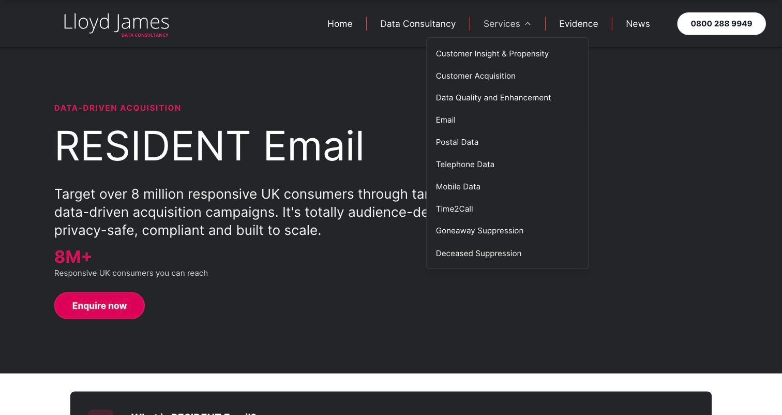Collapse the Services dropdown chevron
Image resolution: width=782 pixels, height=415 pixels.
coord(528,24)
